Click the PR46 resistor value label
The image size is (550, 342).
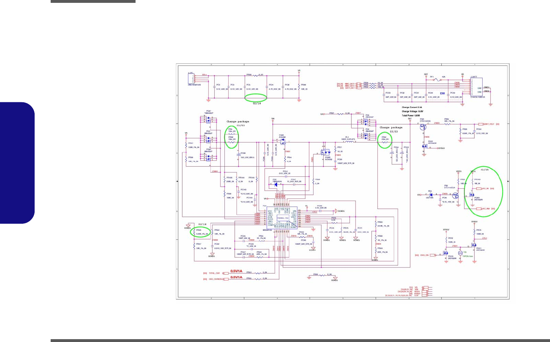pyautogui.click(x=202, y=234)
